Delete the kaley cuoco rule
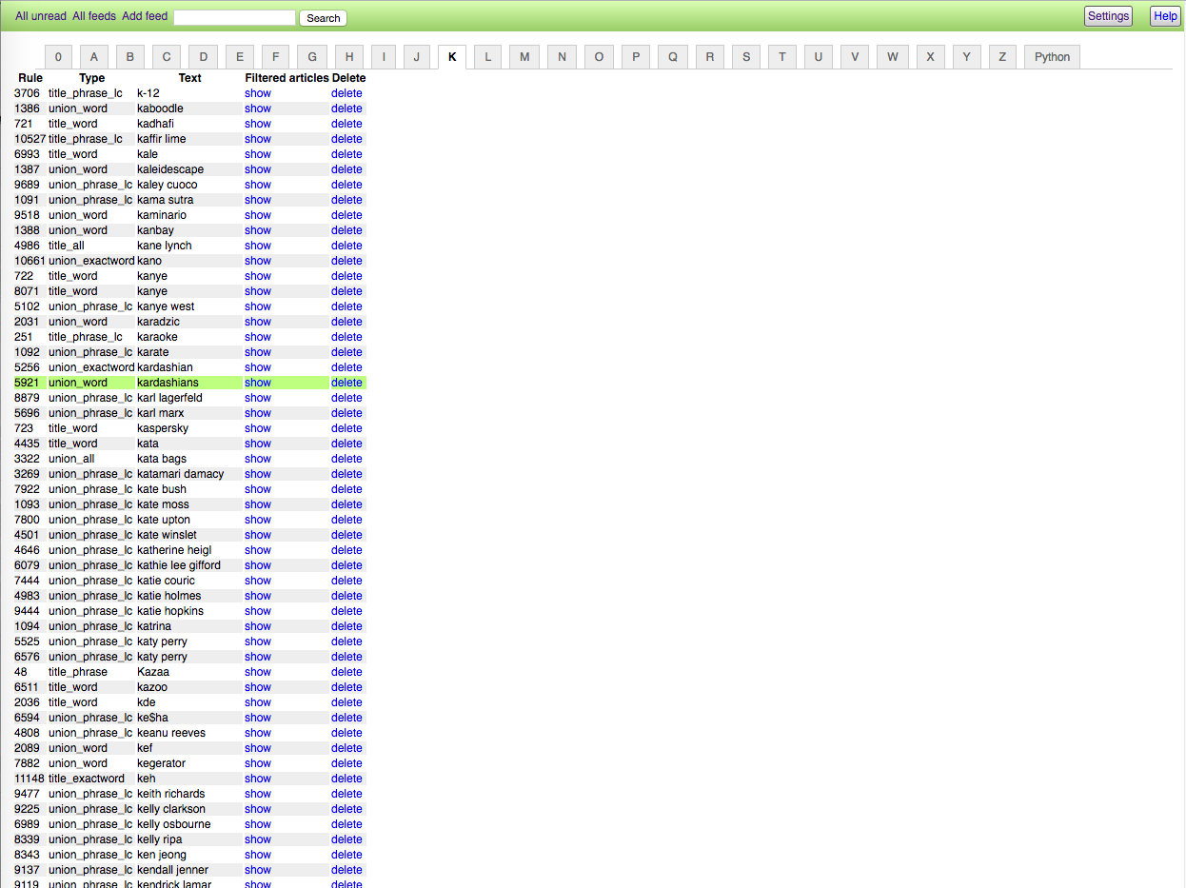Viewport: 1186px width, 888px height. [346, 185]
